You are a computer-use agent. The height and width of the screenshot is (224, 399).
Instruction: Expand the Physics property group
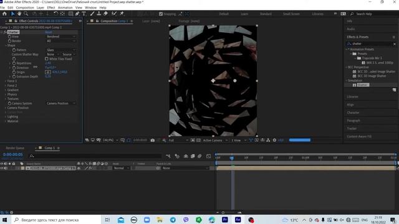pos(6,95)
